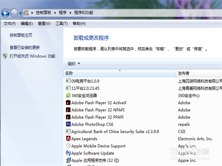222x166 pixels.
Task: Open the recent pages dropdown arrow
Action: 21,13
